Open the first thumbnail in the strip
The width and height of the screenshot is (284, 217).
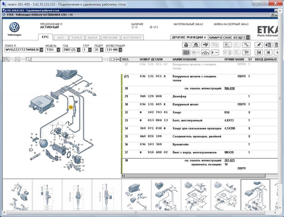pyautogui.click(x=17, y=195)
